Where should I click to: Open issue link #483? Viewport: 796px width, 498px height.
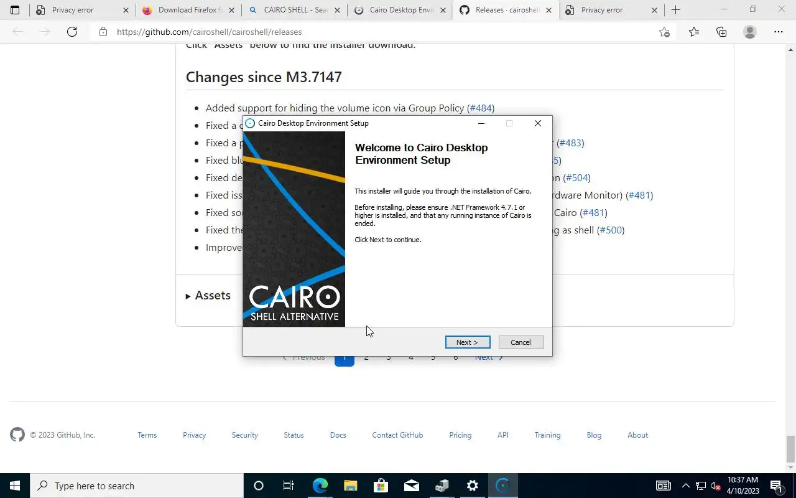click(x=570, y=143)
